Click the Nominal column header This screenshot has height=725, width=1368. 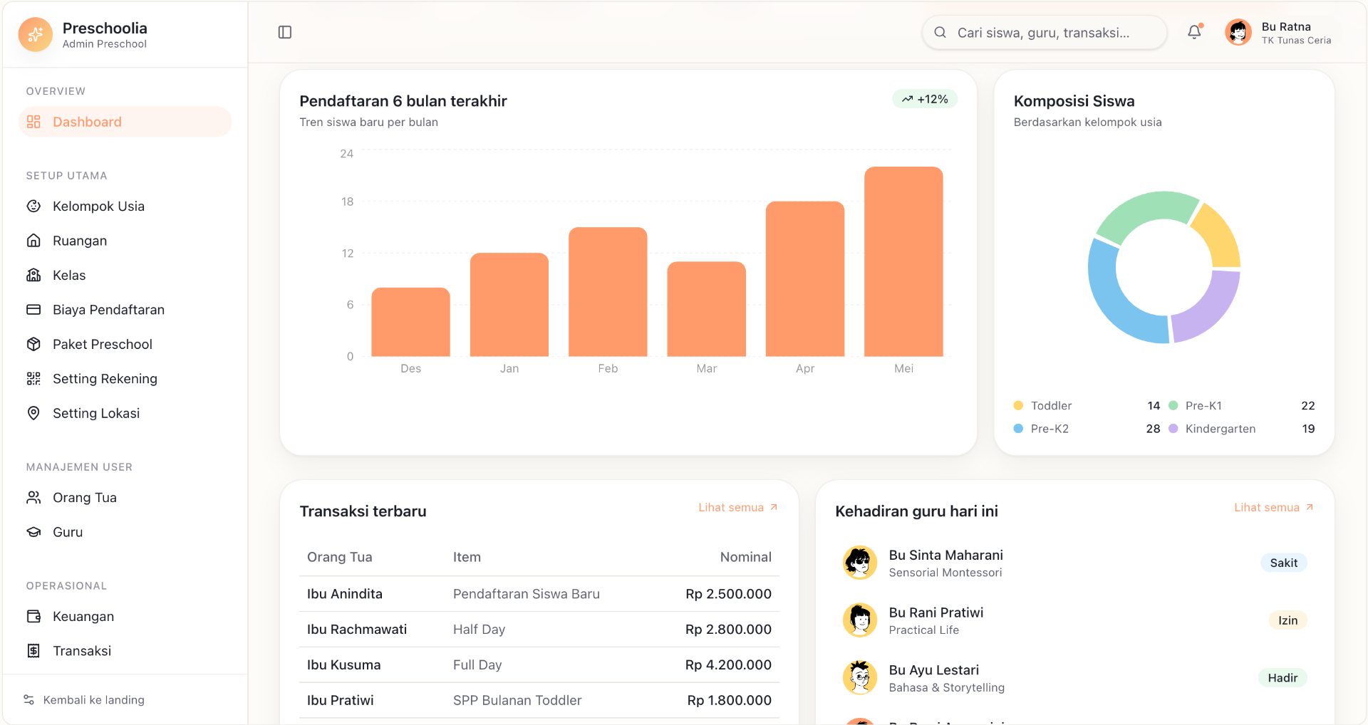745,557
